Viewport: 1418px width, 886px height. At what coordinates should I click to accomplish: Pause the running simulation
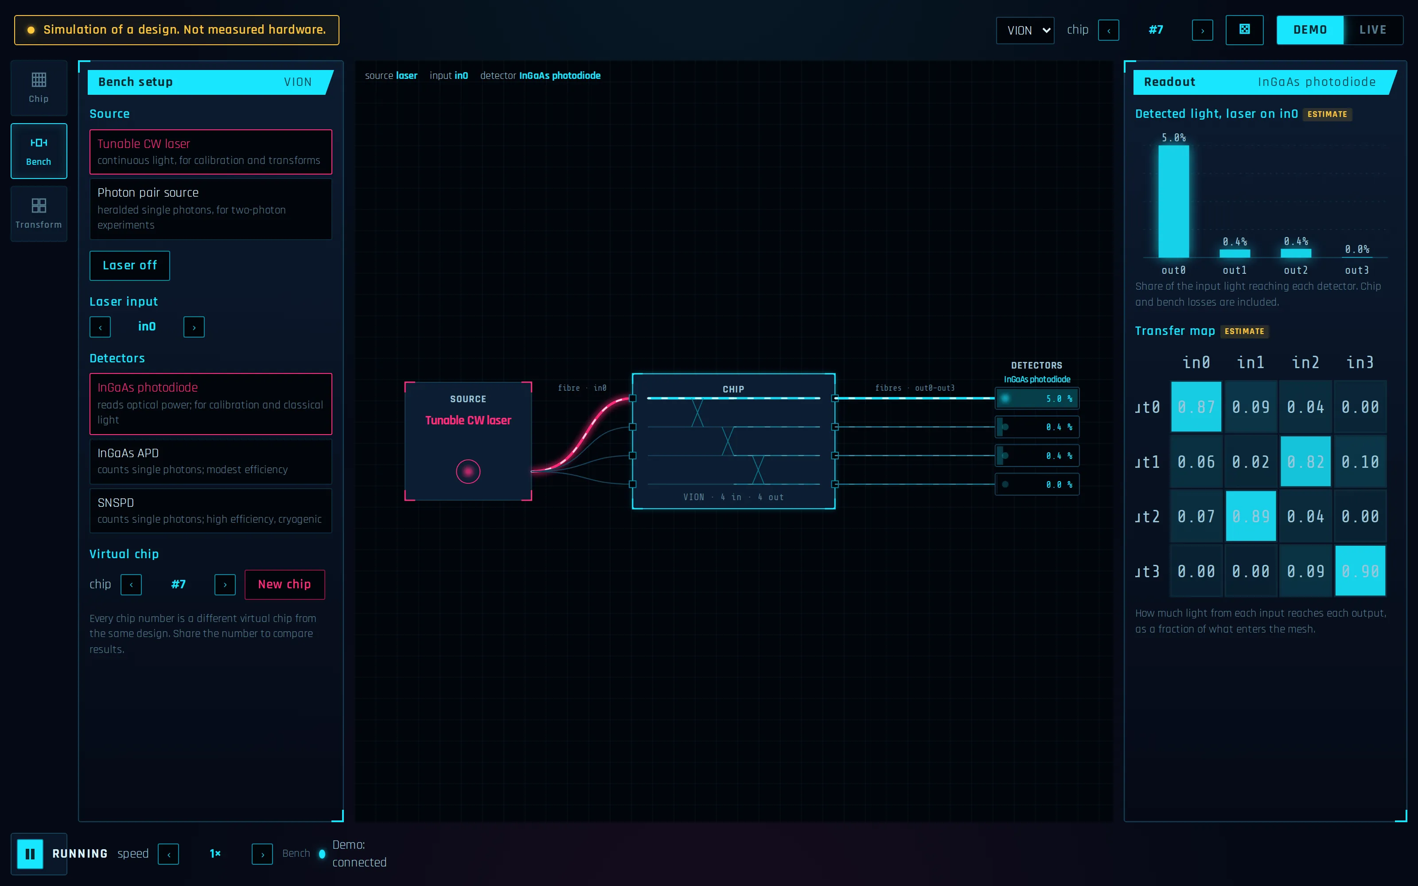(30, 854)
